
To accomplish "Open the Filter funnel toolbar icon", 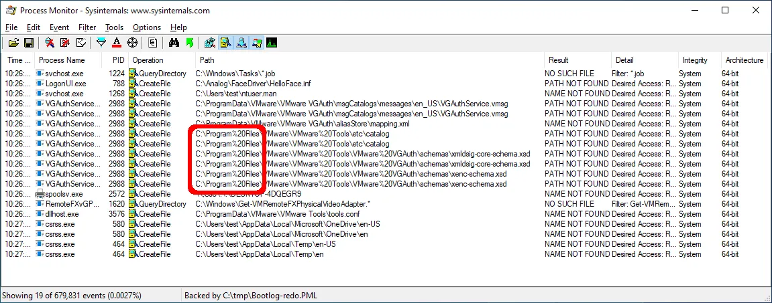I will (x=101, y=43).
